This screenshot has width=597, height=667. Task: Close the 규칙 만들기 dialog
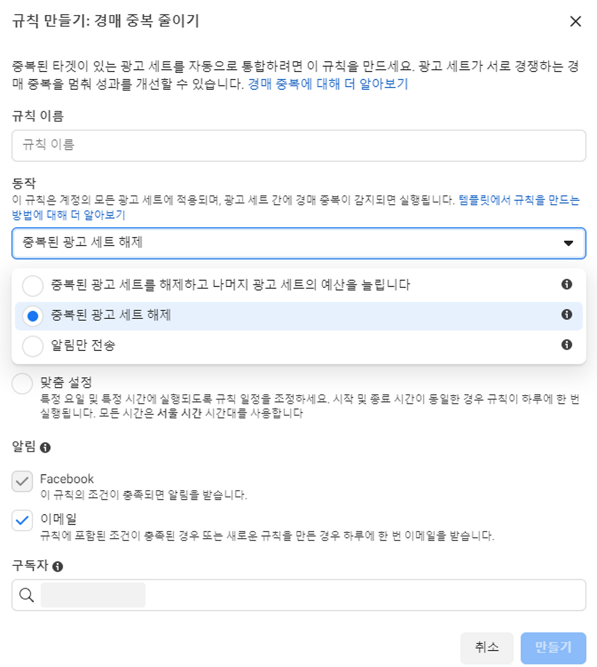point(576,21)
